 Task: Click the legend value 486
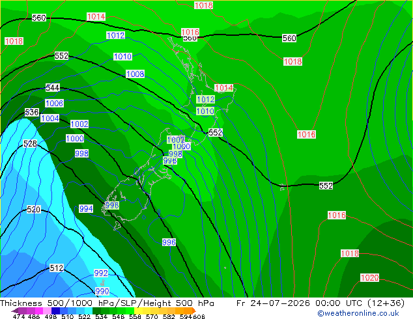pos(34,316)
